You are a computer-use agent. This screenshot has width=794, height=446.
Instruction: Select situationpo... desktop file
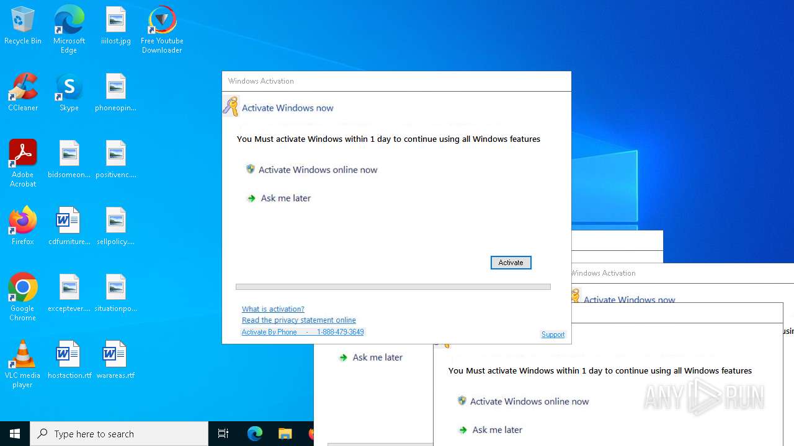point(116,294)
